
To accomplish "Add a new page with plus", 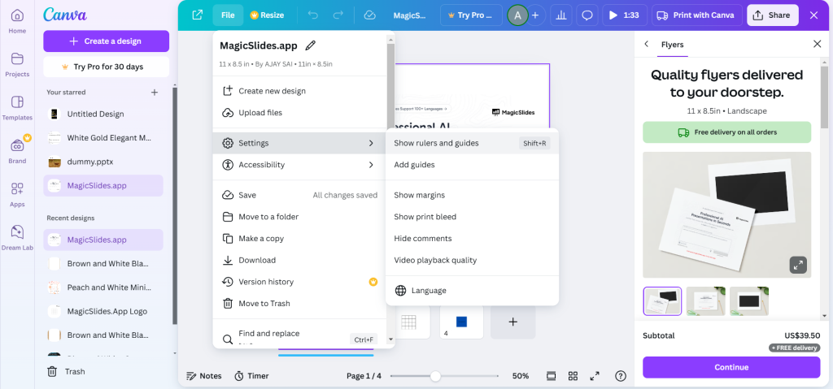I will tap(512, 322).
